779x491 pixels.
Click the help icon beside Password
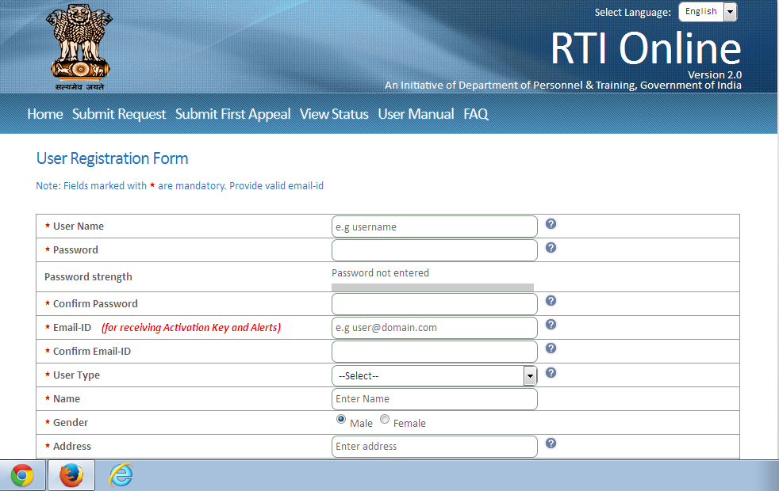551,248
